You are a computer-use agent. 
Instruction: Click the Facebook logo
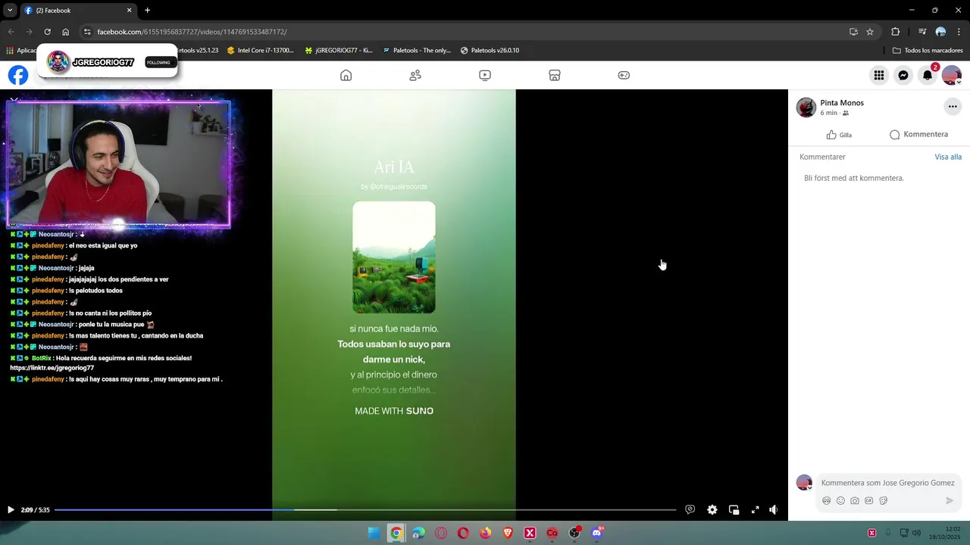[18, 75]
